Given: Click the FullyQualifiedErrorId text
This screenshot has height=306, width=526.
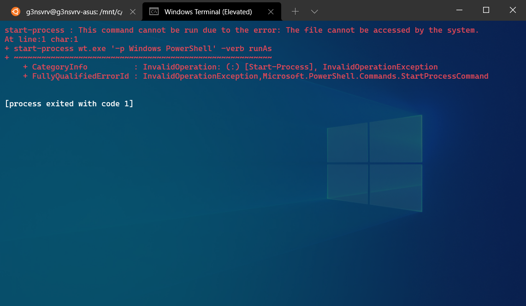Looking at the screenshot, I should pyautogui.click(x=81, y=76).
